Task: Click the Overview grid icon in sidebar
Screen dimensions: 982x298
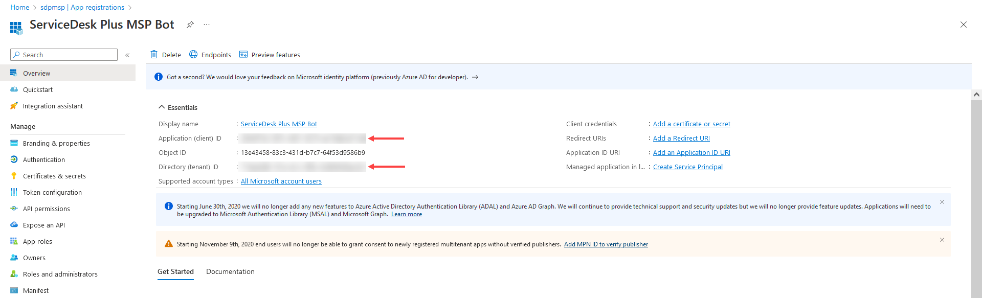Action: [x=14, y=73]
